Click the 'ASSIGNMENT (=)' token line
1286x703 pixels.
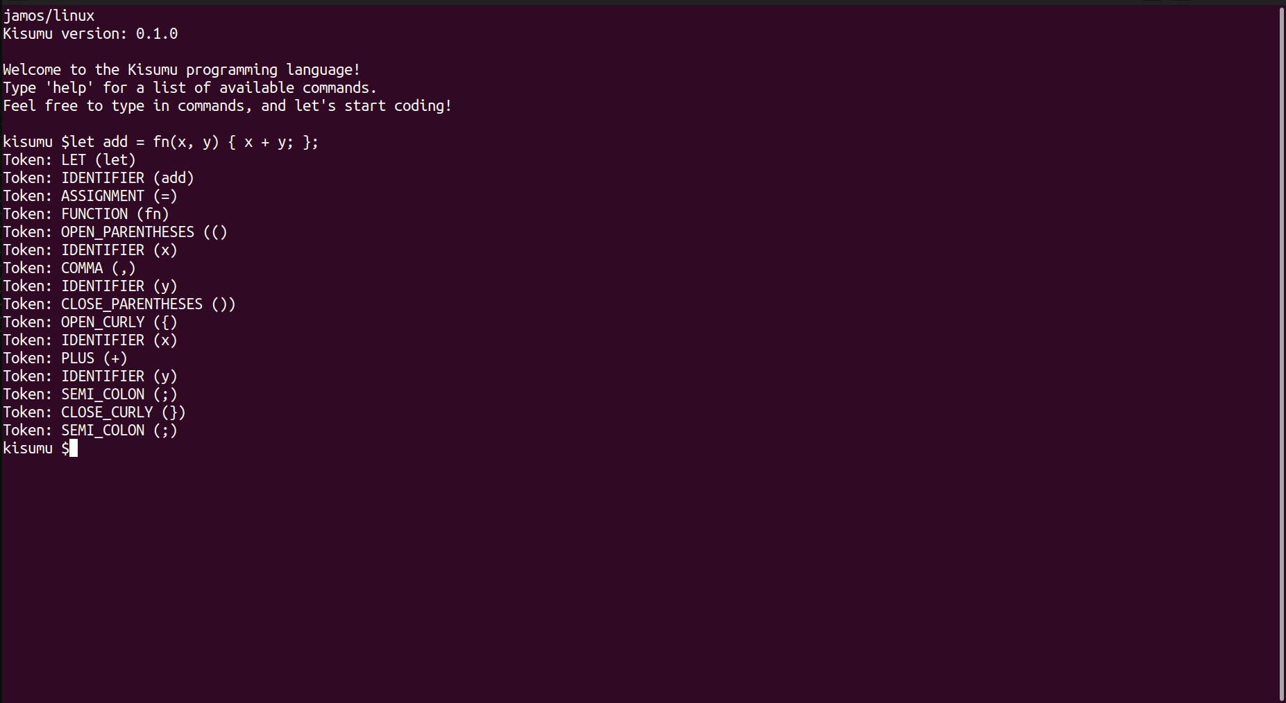tap(119, 196)
